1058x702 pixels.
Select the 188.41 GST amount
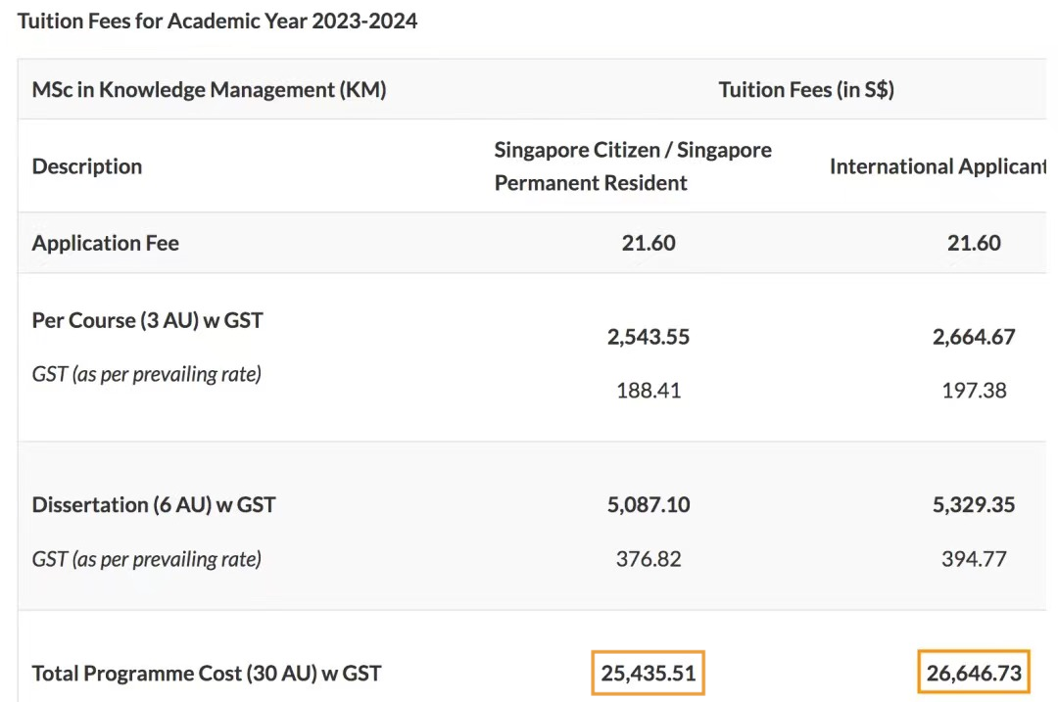(649, 391)
